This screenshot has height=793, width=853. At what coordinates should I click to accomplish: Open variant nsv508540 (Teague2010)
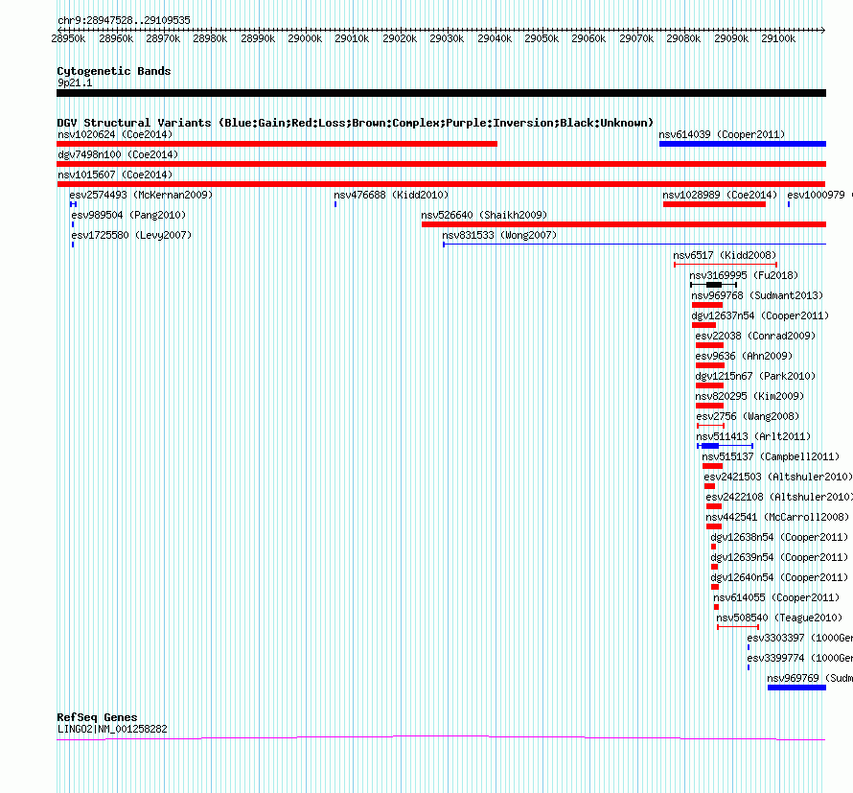coord(779,618)
